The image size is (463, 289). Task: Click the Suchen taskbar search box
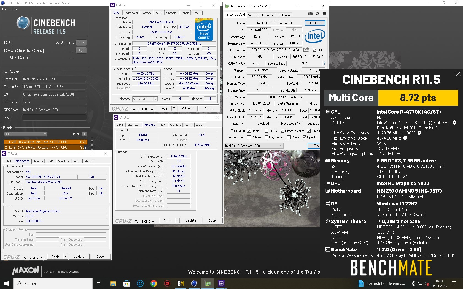[x=53, y=283]
